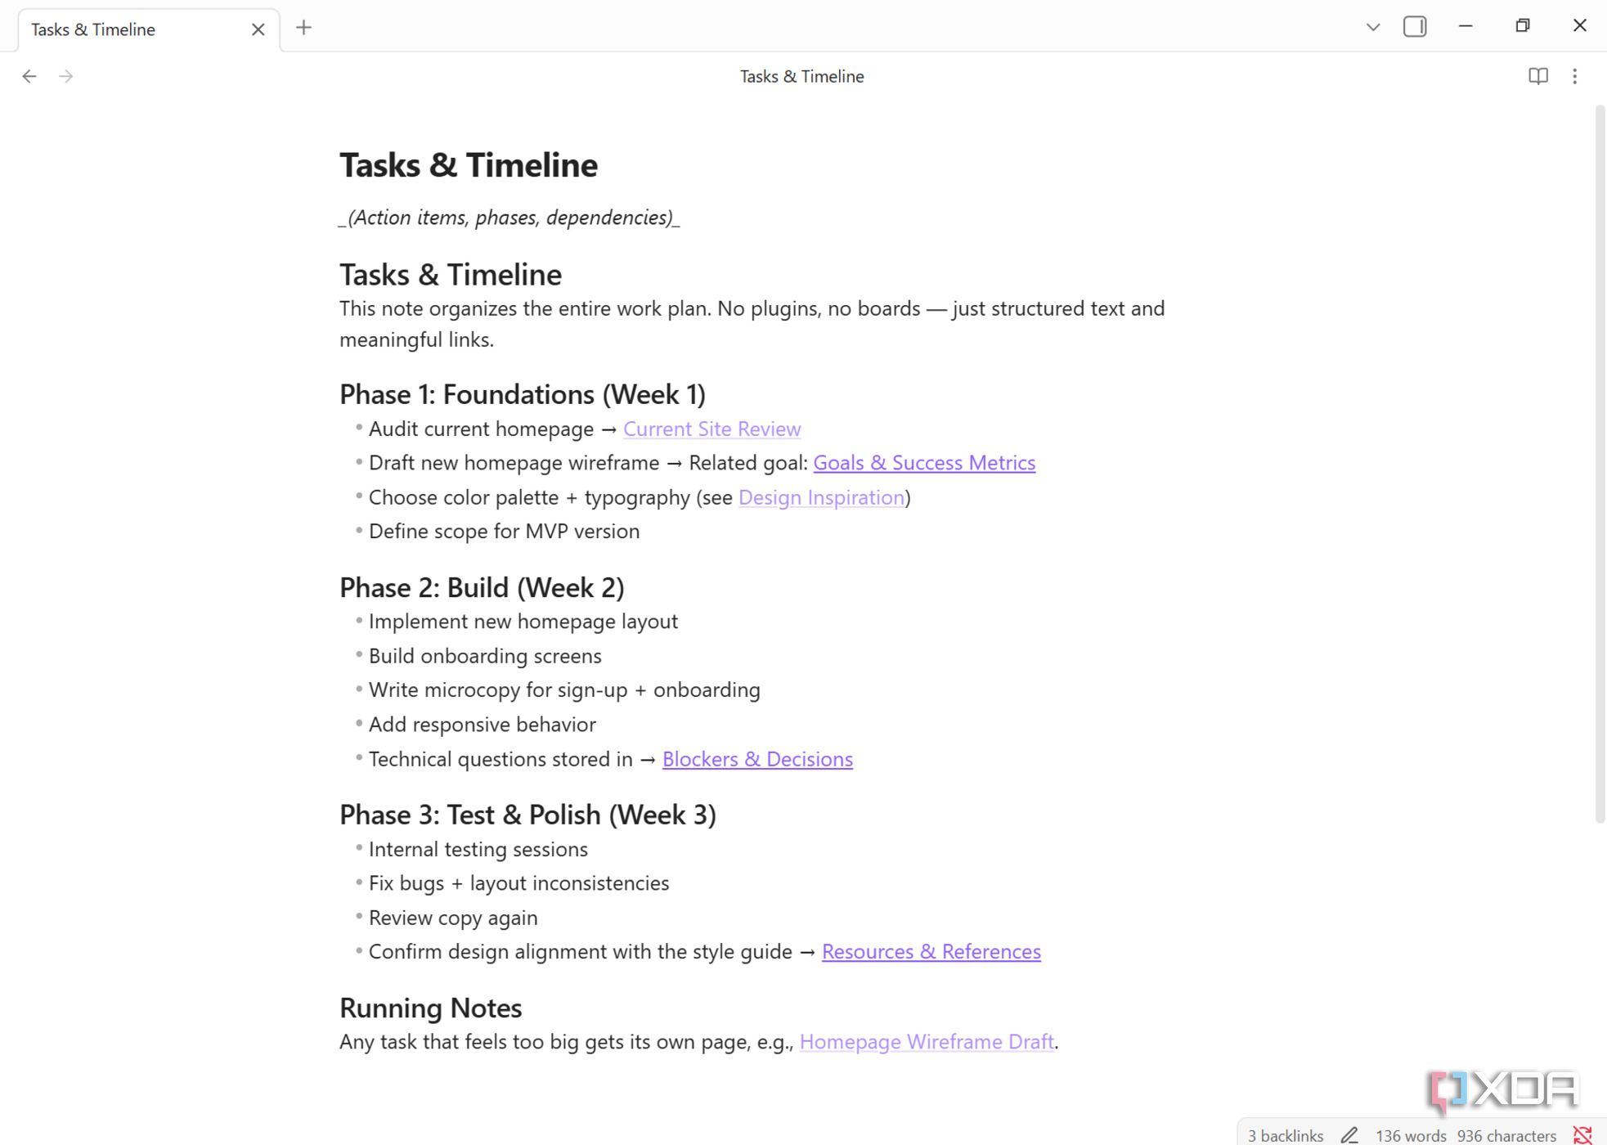Open the Goals & Success Metrics link
Screen dimensions: 1607x1145
924,463
